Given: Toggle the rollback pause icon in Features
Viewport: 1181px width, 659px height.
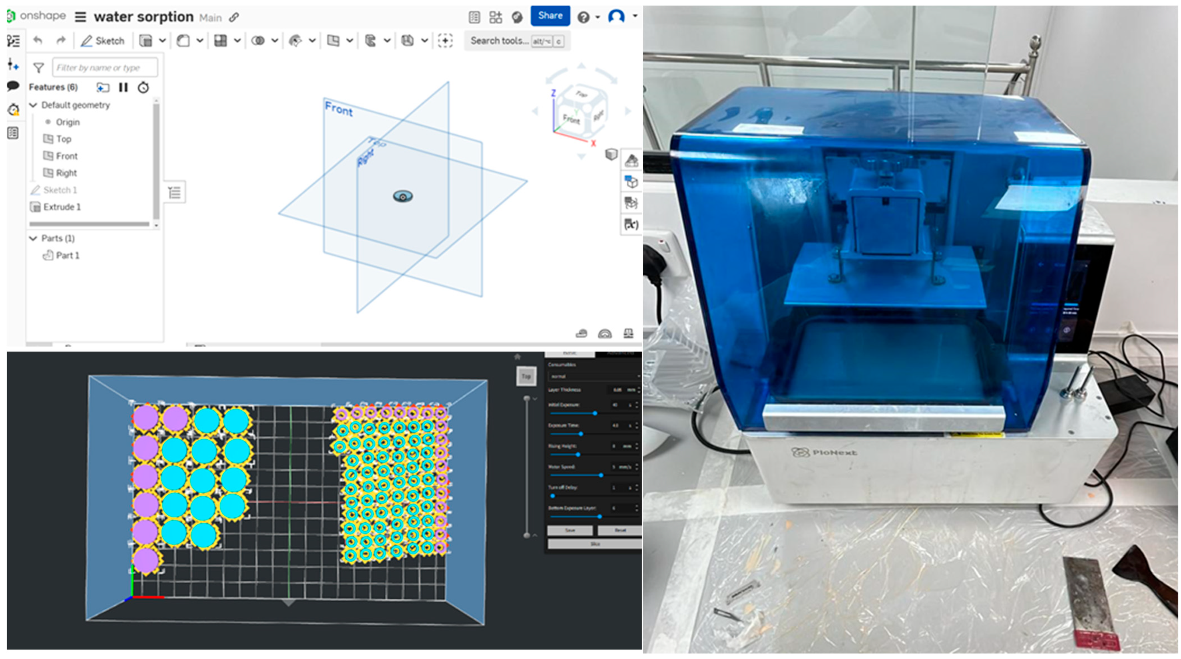Looking at the screenshot, I should (123, 87).
